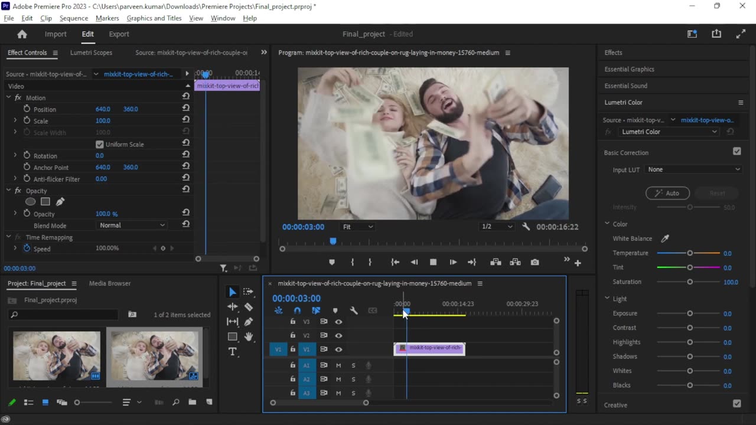Open the Graphics and Titles menu

coord(154,18)
